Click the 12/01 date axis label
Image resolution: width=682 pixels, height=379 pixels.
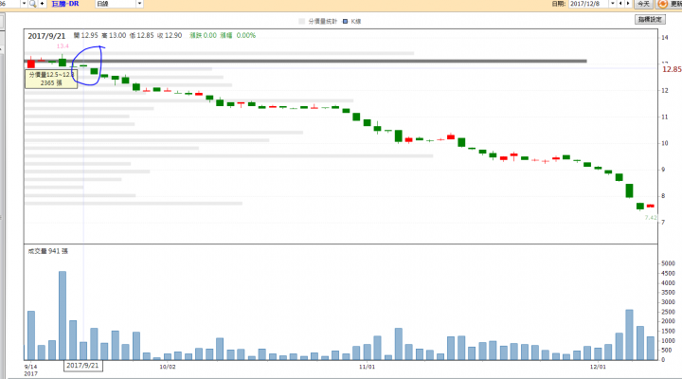598,367
